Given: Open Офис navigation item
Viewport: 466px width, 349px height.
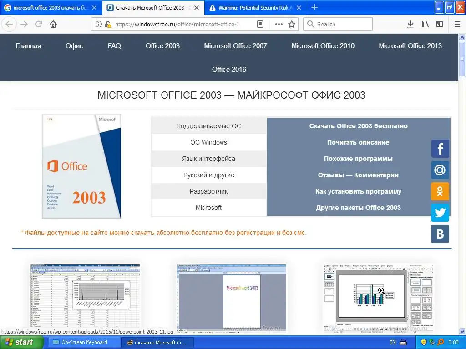Looking at the screenshot, I should coord(74,46).
